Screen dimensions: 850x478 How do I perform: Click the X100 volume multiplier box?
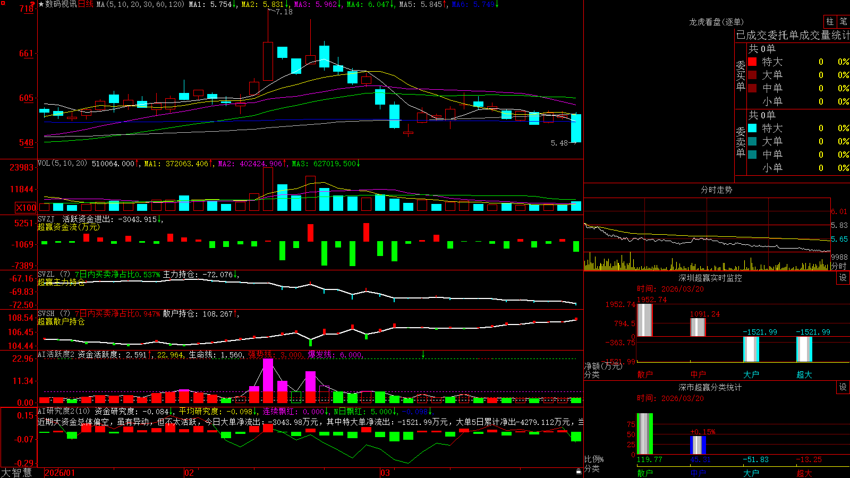coord(25,208)
